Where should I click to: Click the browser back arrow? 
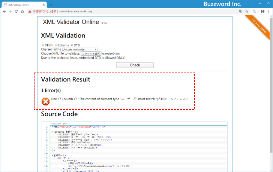tap(4, 12)
